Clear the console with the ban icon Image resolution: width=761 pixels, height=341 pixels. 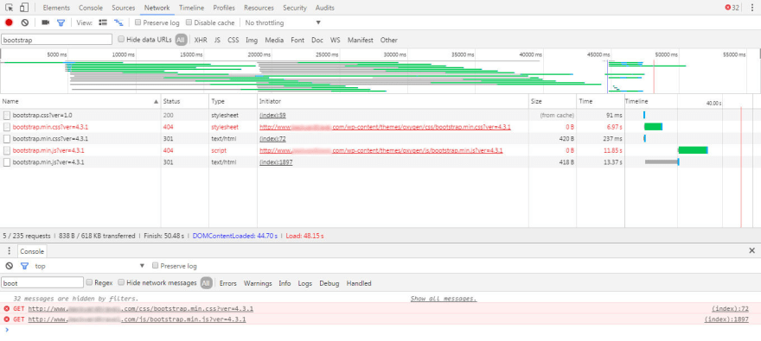[10, 266]
